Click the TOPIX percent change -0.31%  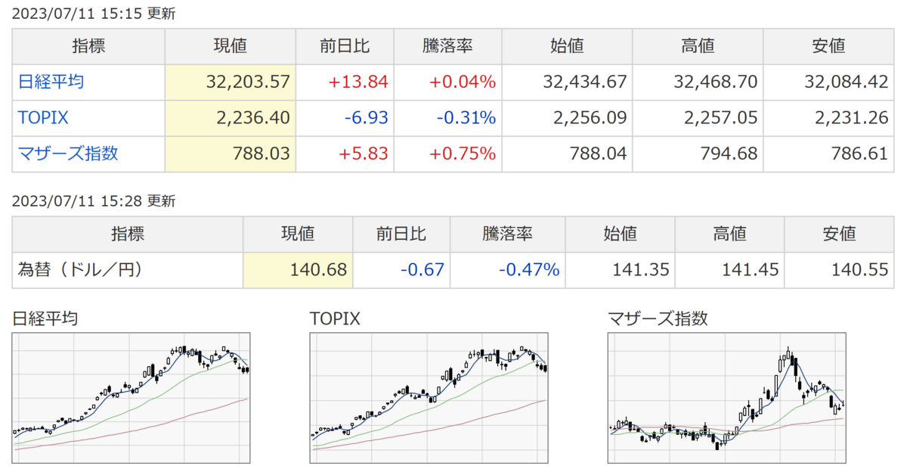(467, 118)
